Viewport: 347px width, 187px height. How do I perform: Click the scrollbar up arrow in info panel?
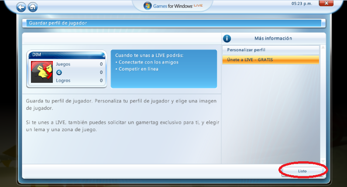[323, 48]
